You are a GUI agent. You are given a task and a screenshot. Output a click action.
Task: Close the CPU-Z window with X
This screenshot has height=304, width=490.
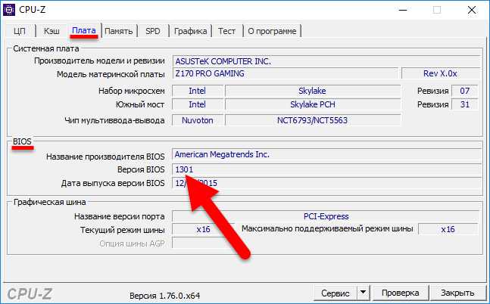pos(472,10)
